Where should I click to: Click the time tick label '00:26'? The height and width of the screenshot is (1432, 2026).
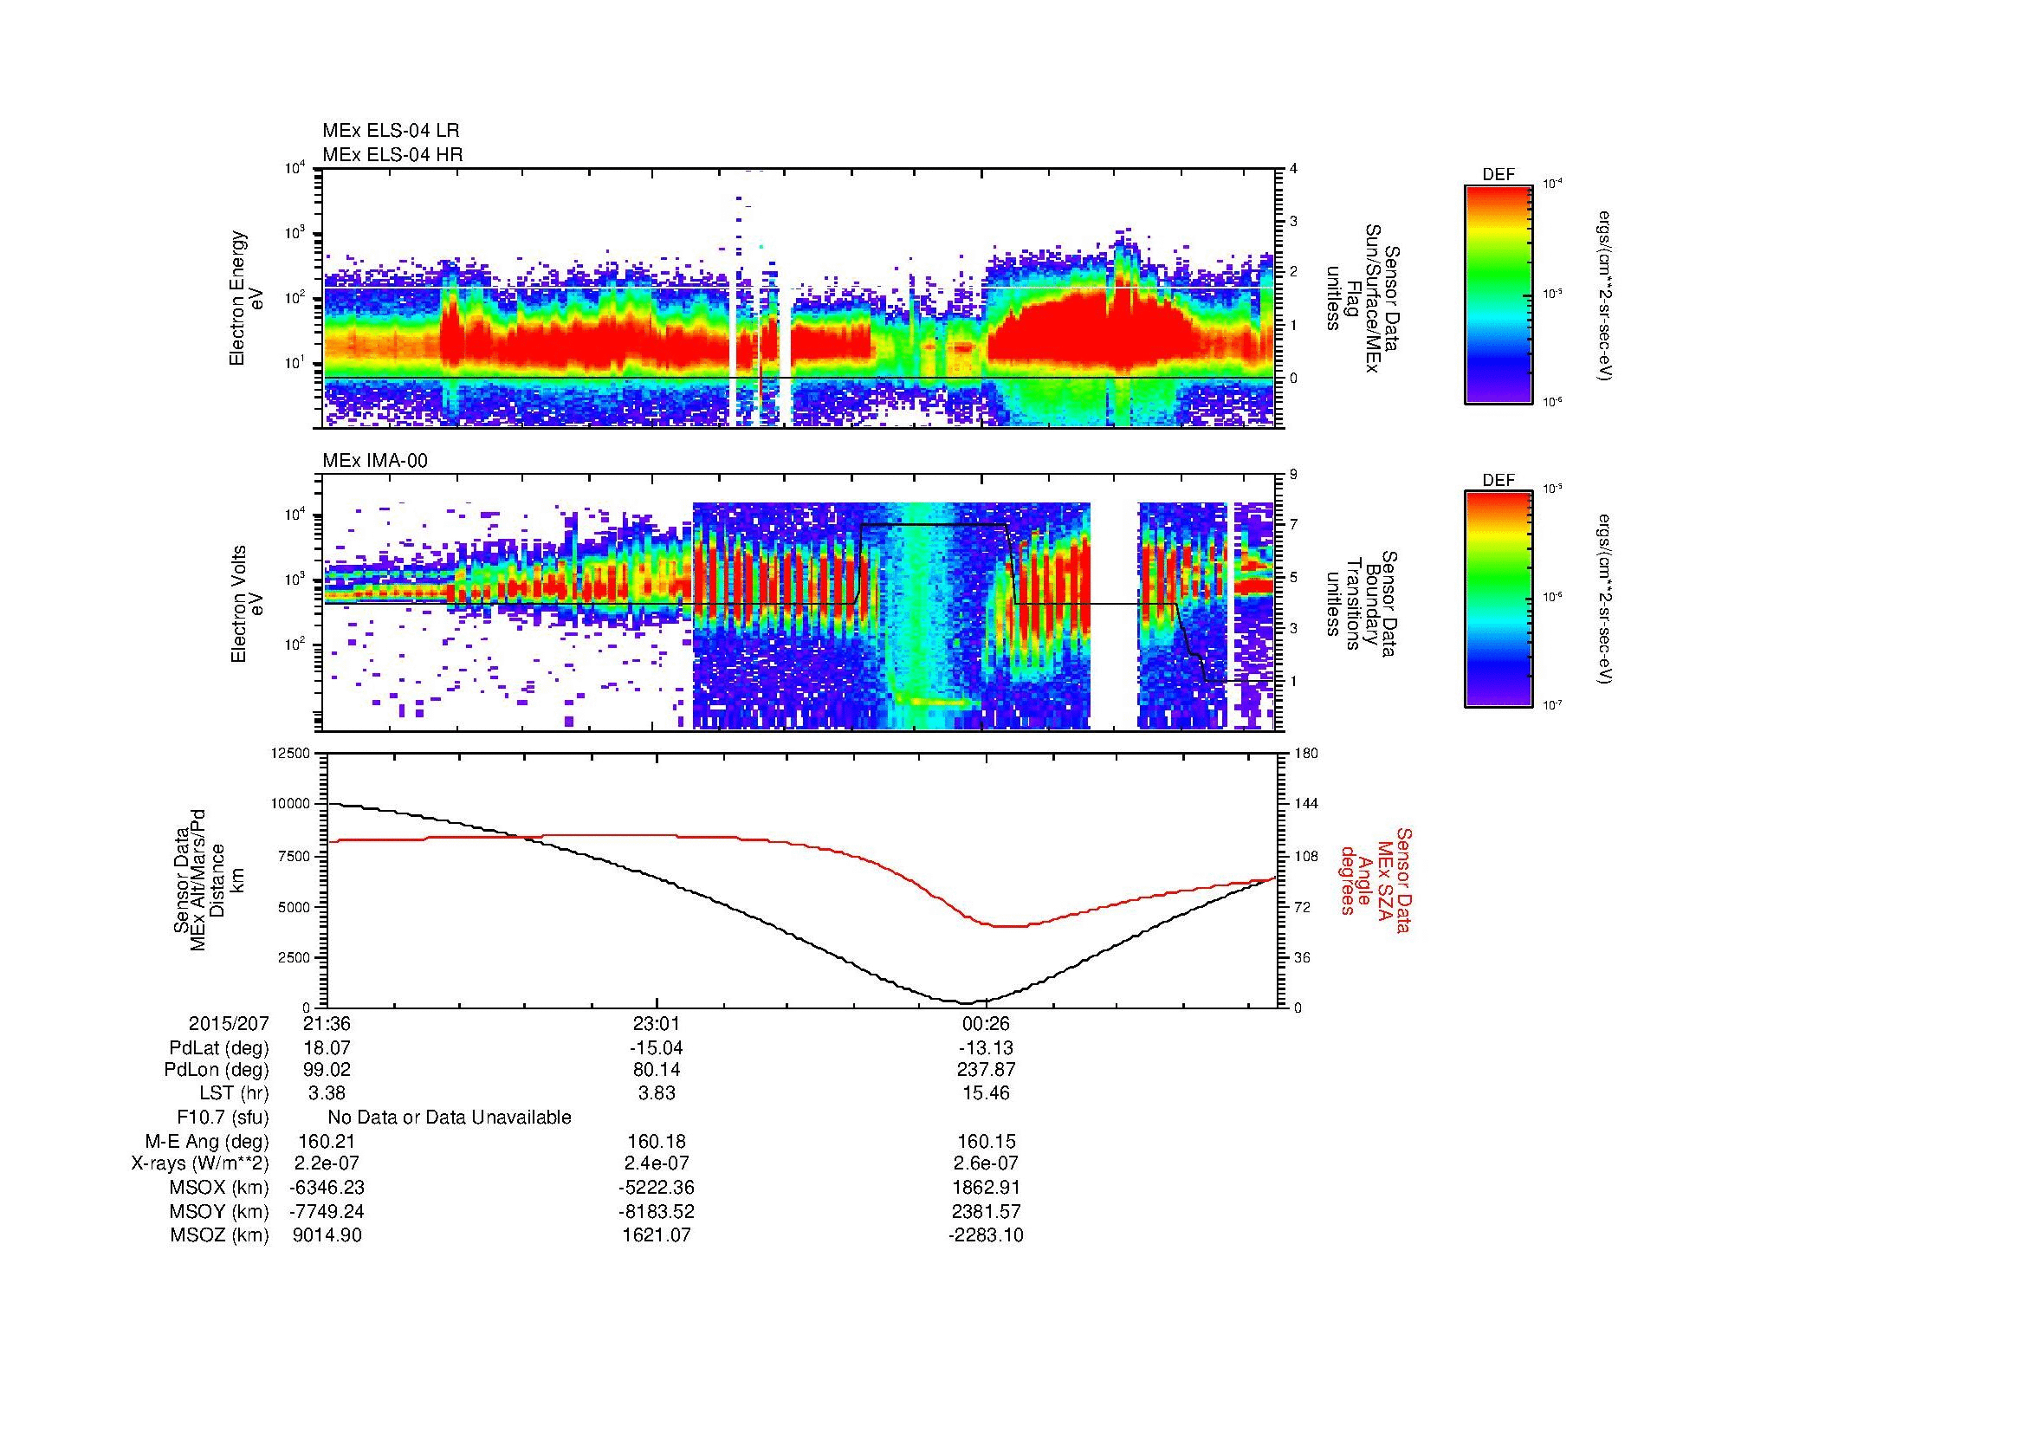[x=987, y=1024]
